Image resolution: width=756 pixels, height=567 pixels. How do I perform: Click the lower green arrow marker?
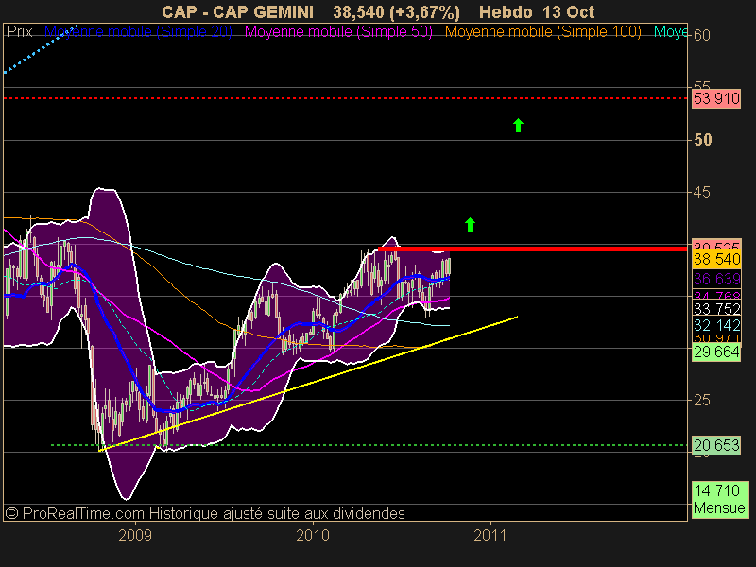[x=470, y=224]
